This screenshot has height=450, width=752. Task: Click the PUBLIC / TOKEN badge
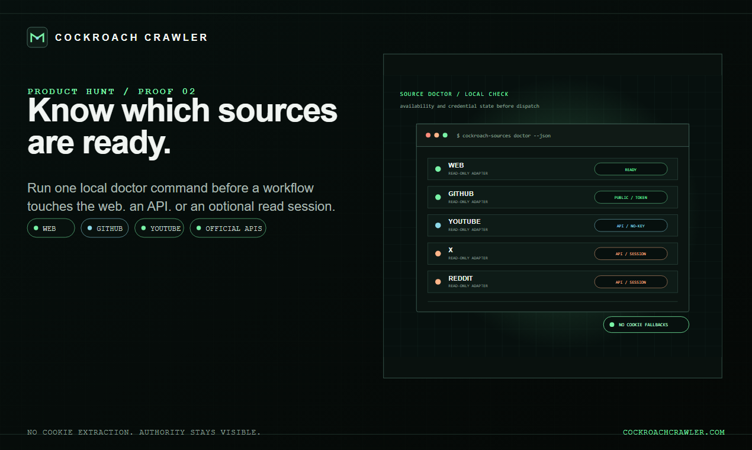631,197
